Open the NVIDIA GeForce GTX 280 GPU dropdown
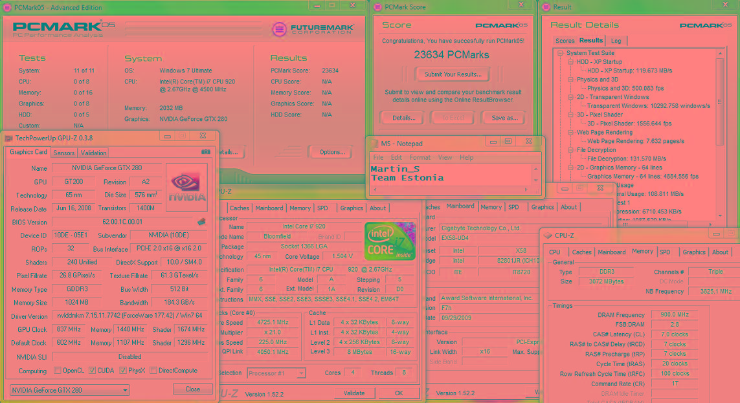Screen dimensions: 740x403 [x=69, y=390]
